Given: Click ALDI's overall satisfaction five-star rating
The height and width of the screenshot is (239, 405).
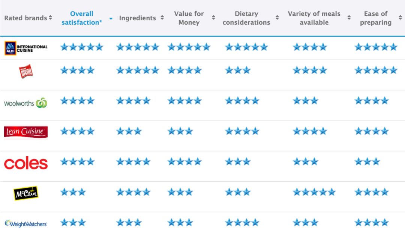Looking at the screenshot, I should click(82, 47).
